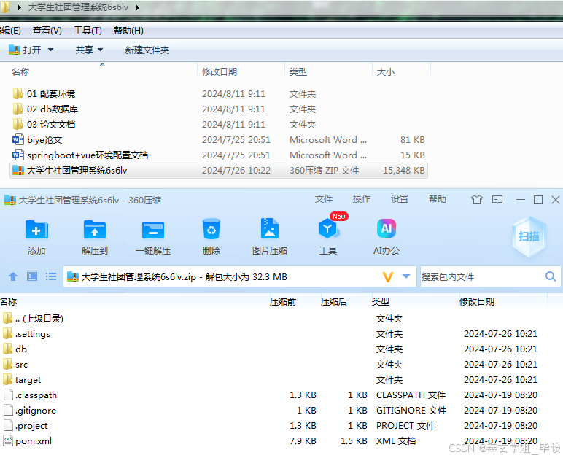This screenshot has width=563, height=458.
Task: Open the 文件 menu in 360压缩
Action: 324,199
